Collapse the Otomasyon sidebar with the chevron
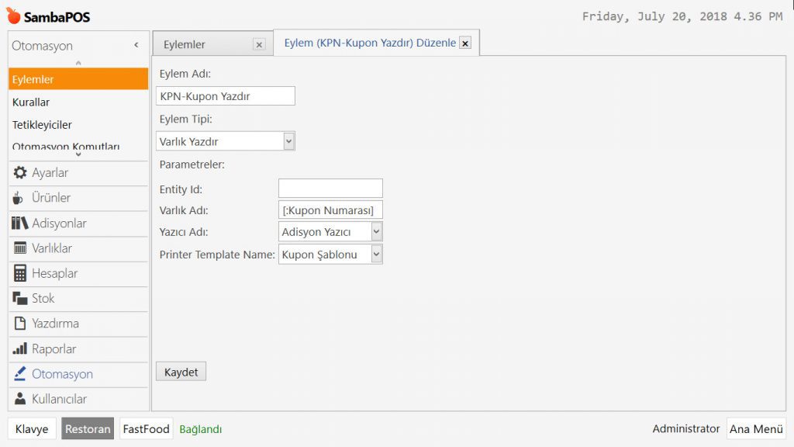This screenshot has width=794, height=447. pos(136,46)
